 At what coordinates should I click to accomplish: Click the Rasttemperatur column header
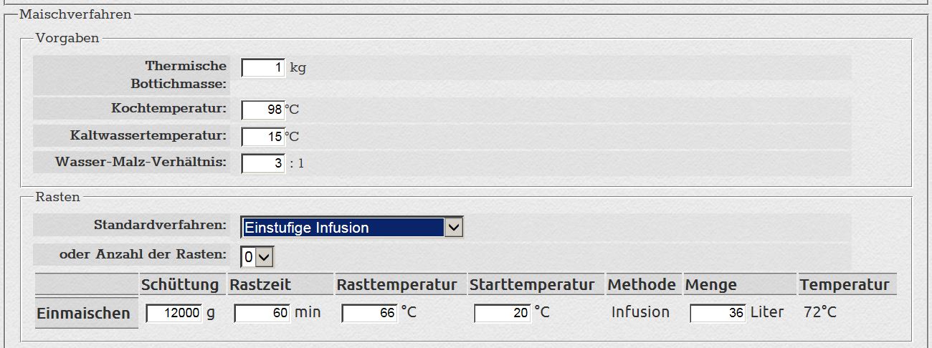[396, 284]
